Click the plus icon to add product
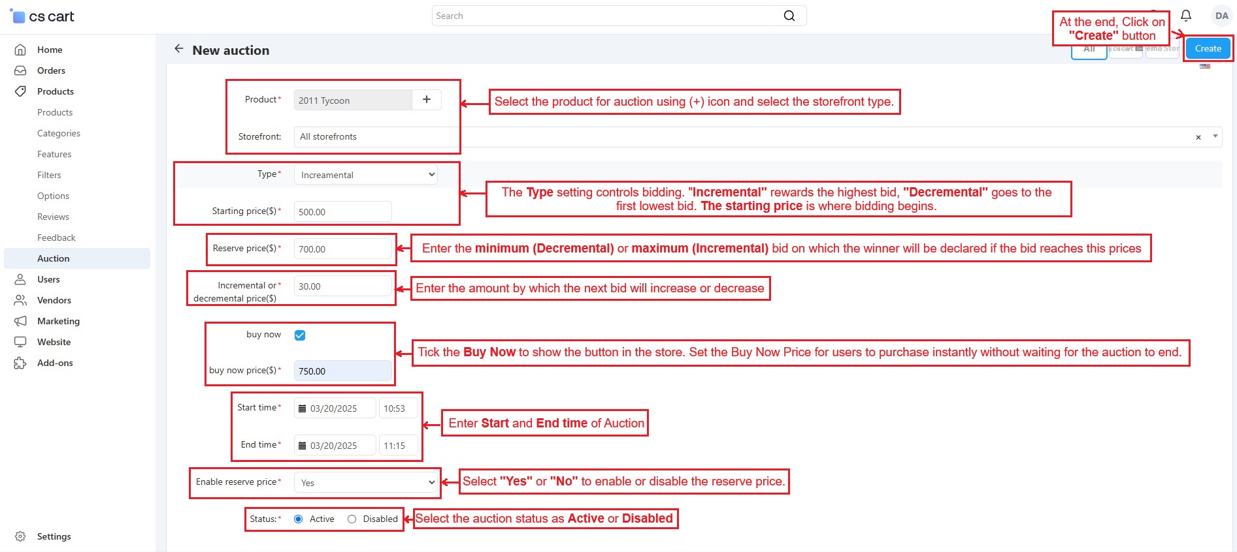This screenshot has width=1237, height=552. [x=426, y=100]
